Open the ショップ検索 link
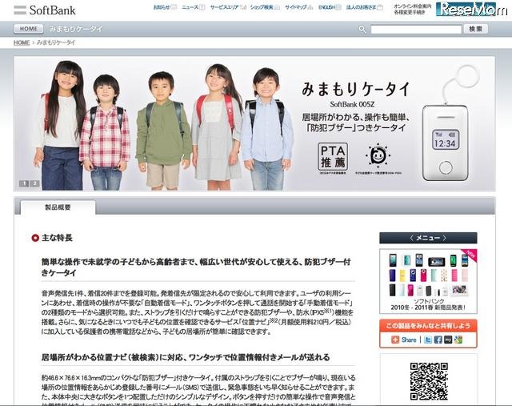Screen dimensions: 512x406 pos(265,7)
